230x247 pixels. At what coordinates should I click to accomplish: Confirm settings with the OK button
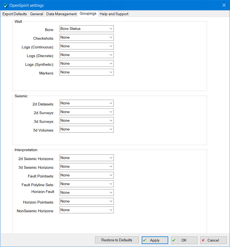[184, 240]
